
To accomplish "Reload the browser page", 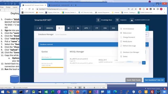I will 29,9.
